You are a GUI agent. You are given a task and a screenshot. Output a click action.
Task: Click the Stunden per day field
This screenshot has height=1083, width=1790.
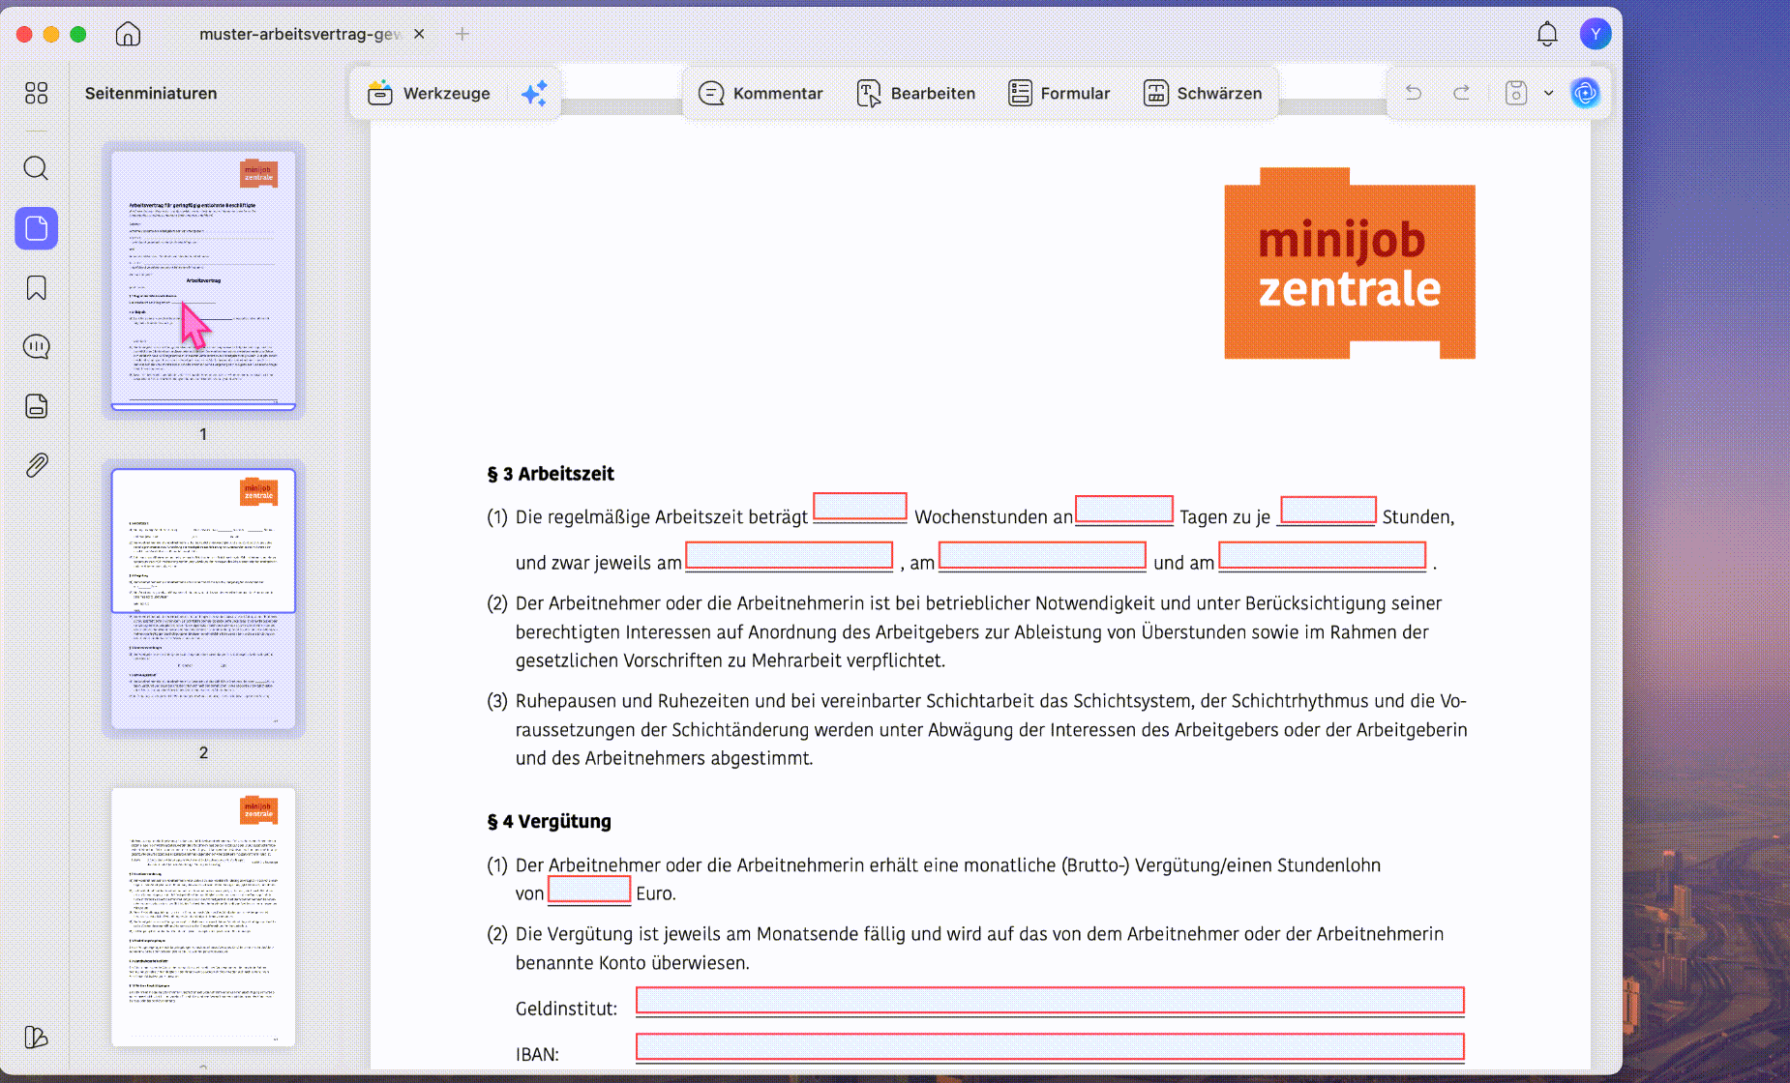[1328, 510]
